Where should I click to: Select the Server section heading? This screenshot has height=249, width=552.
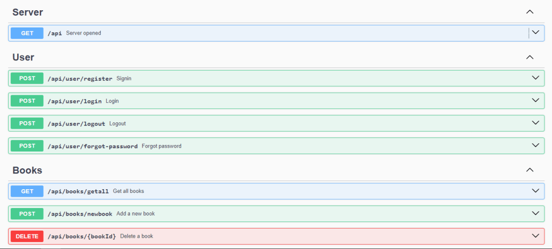[x=27, y=12]
